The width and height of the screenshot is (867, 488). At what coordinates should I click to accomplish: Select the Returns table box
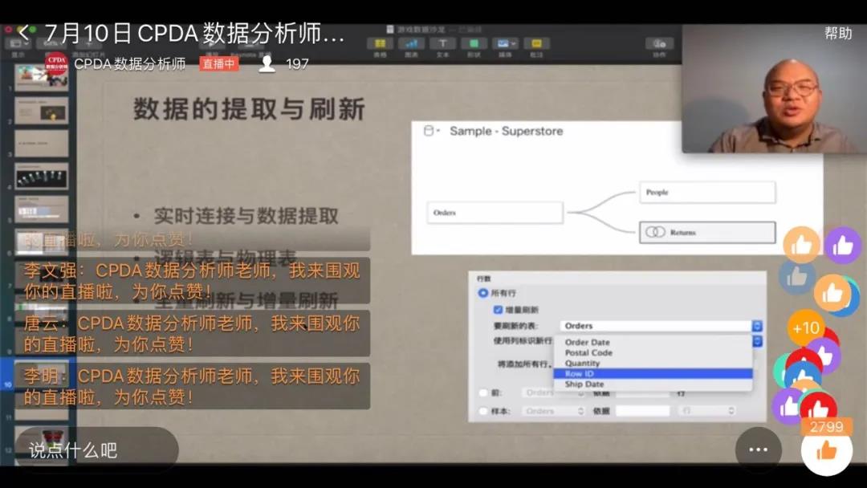coord(707,232)
